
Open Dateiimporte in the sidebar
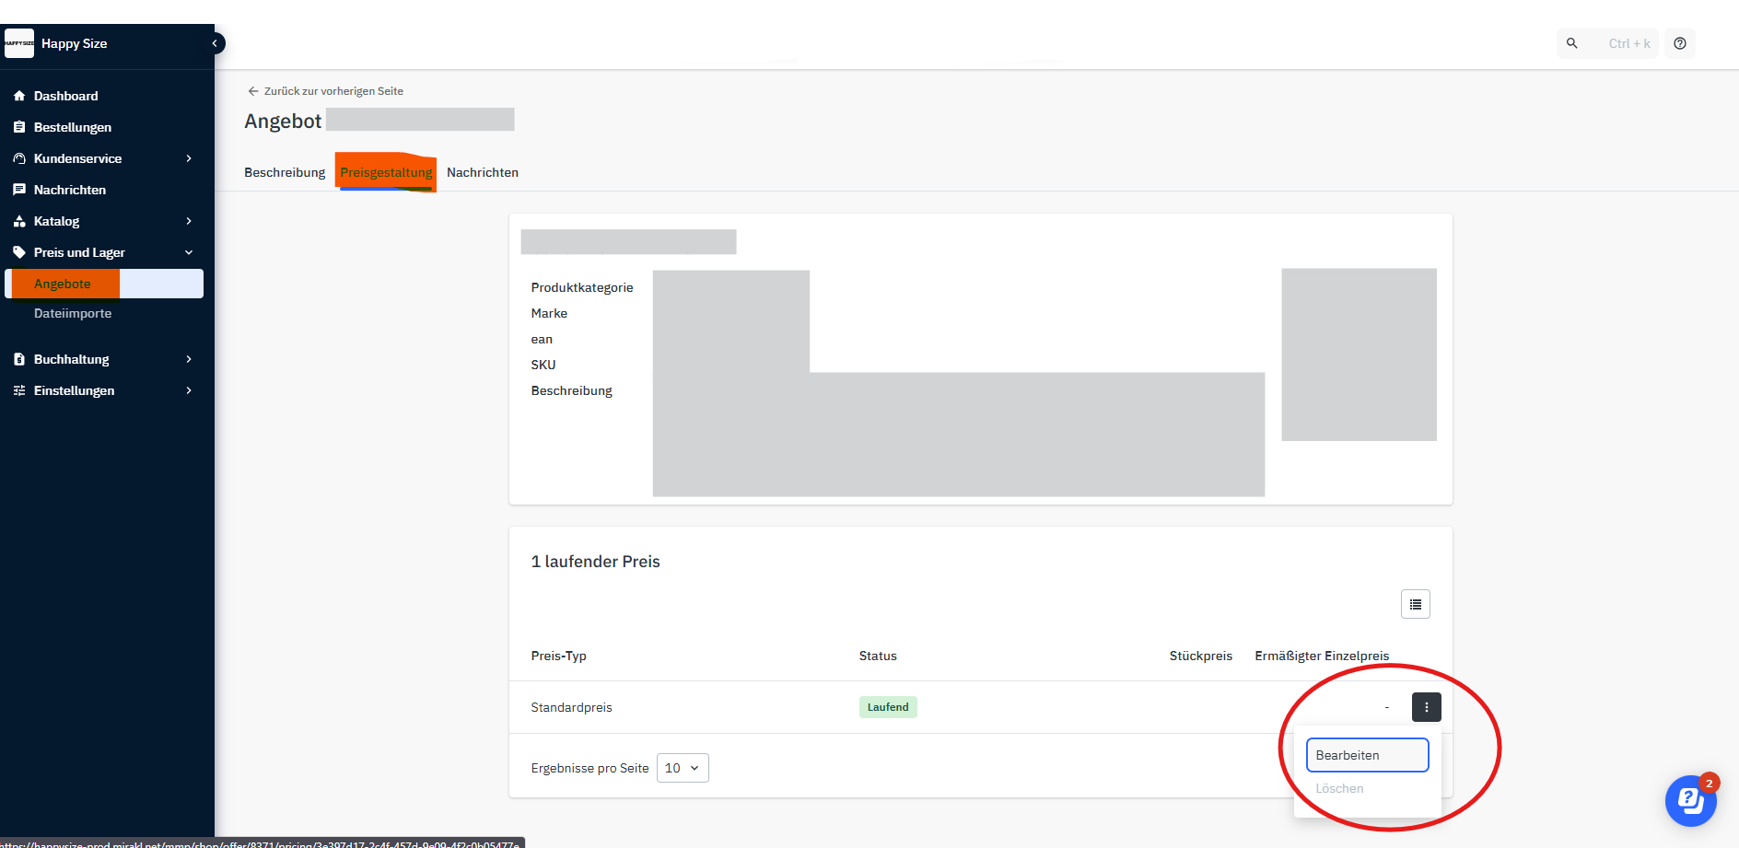coord(73,313)
